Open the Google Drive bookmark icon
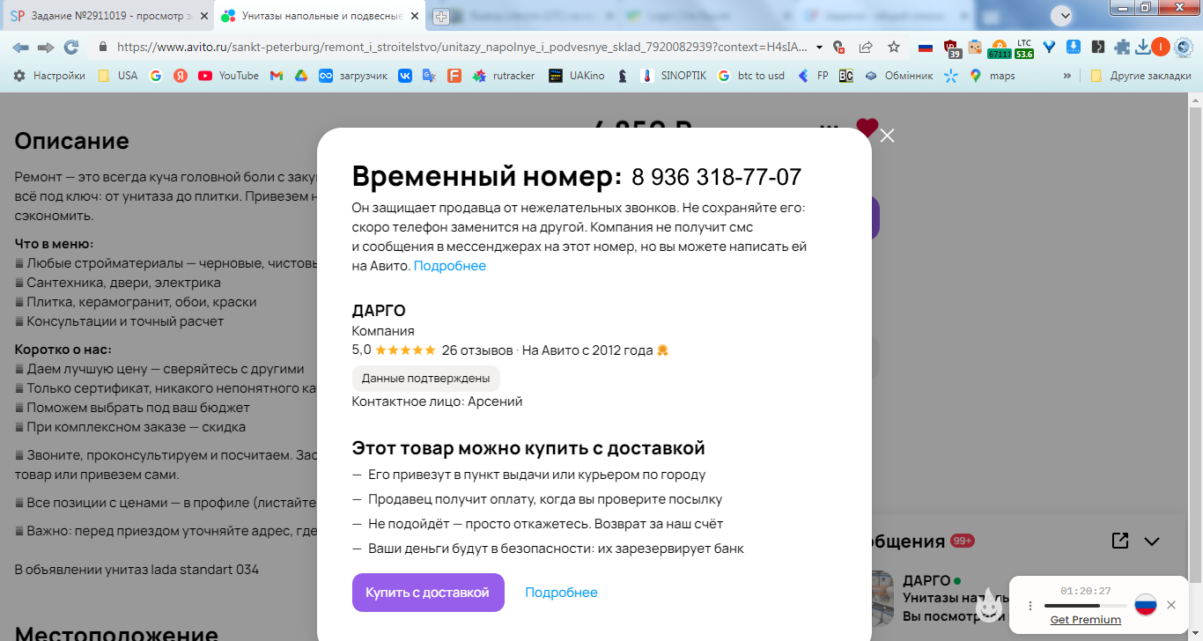The width and height of the screenshot is (1203, 641). [x=300, y=76]
